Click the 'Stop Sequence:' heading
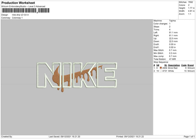 point(161,62)
